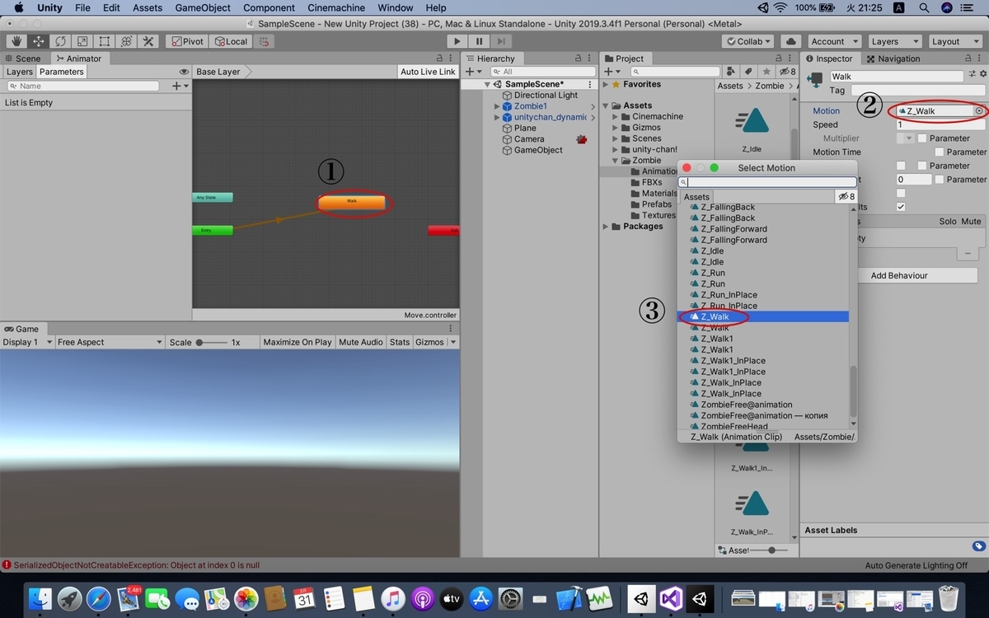989x618 pixels.
Task: Select the green Entry node
Action: (212, 231)
